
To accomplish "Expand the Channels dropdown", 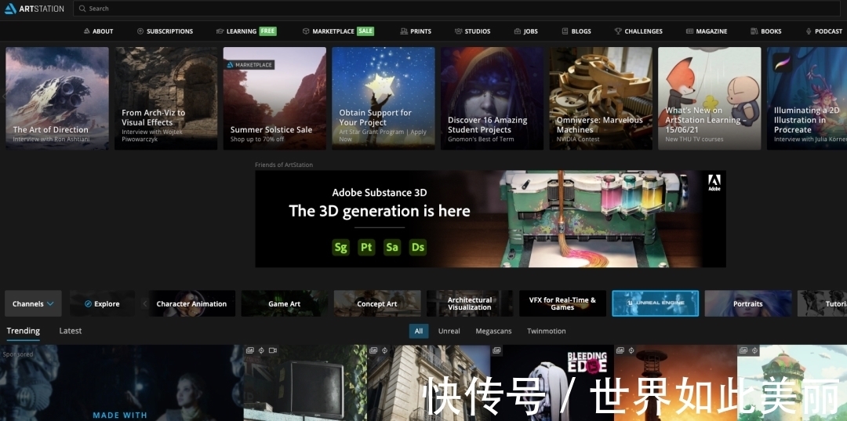I will pos(33,303).
